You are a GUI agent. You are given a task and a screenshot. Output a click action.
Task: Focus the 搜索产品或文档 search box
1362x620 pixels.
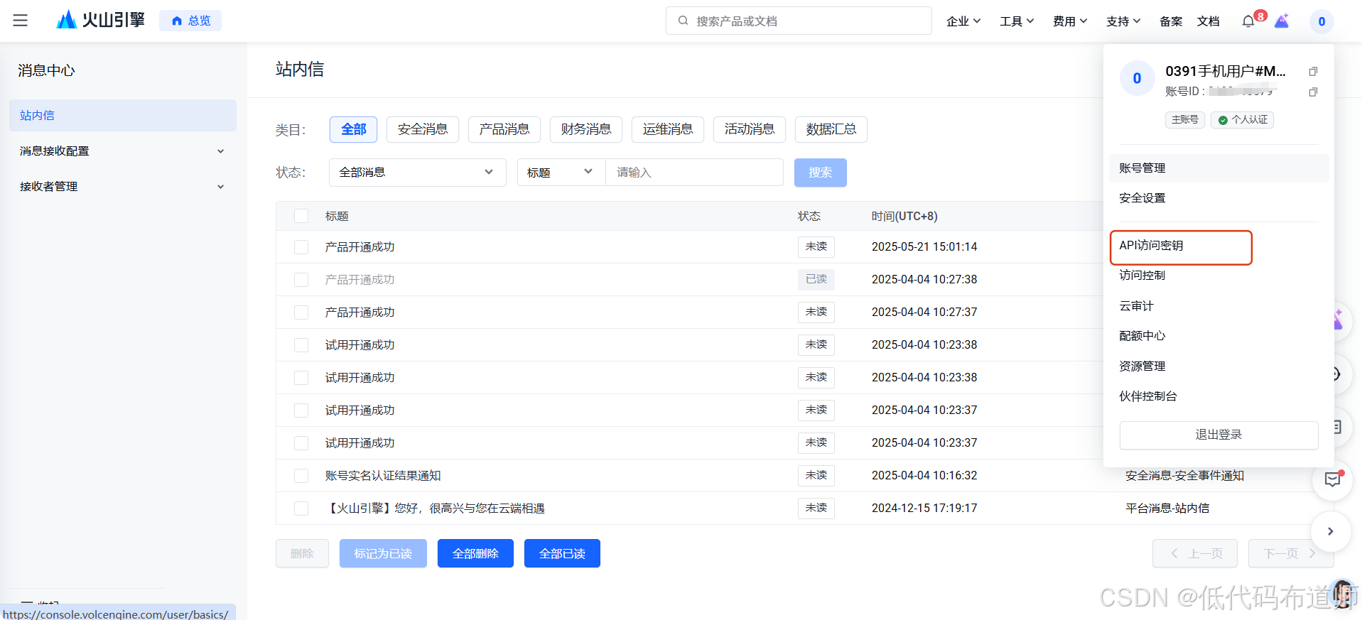click(x=799, y=21)
